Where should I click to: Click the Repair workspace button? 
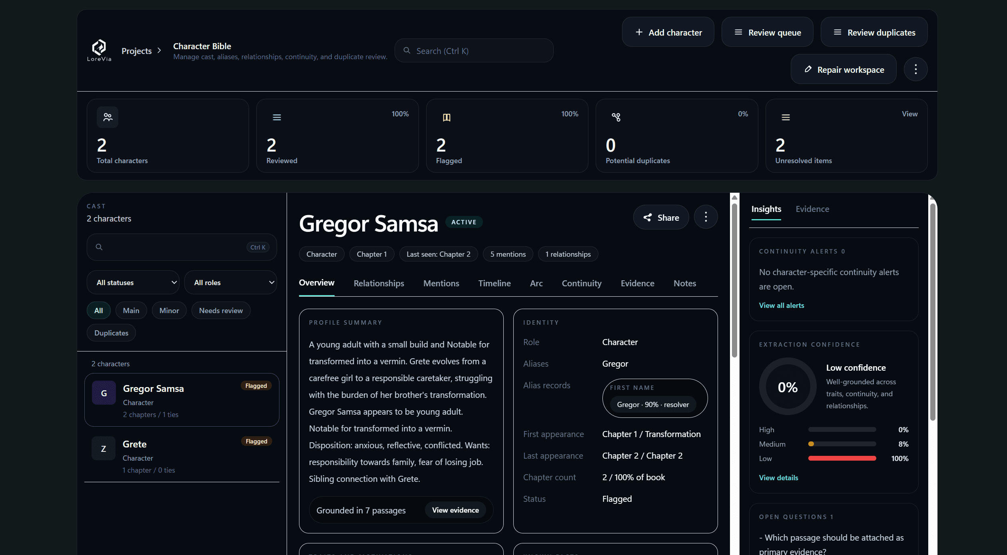(x=843, y=69)
